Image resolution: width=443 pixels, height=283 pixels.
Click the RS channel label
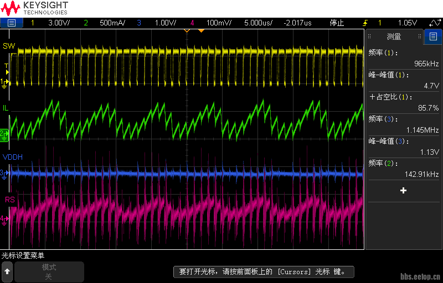pyautogui.click(x=10, y=200)
